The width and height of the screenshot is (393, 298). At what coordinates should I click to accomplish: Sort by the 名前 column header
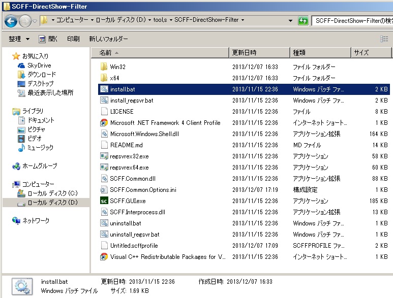(x=160, y=53)
